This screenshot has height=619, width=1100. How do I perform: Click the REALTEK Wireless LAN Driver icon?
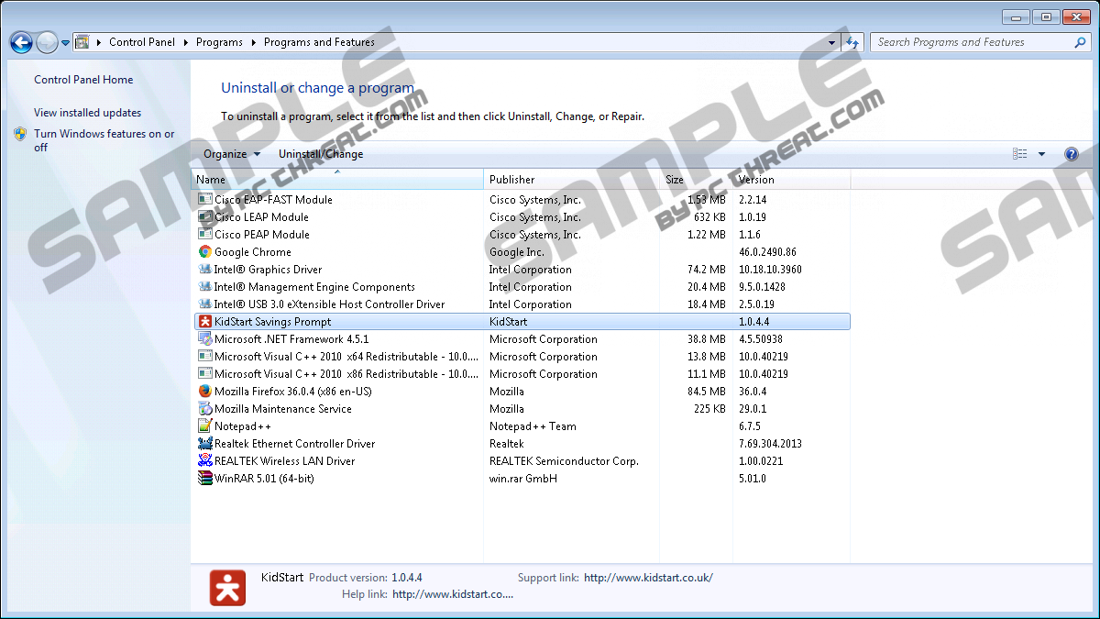pyautogui.click(x=205, y=461)
